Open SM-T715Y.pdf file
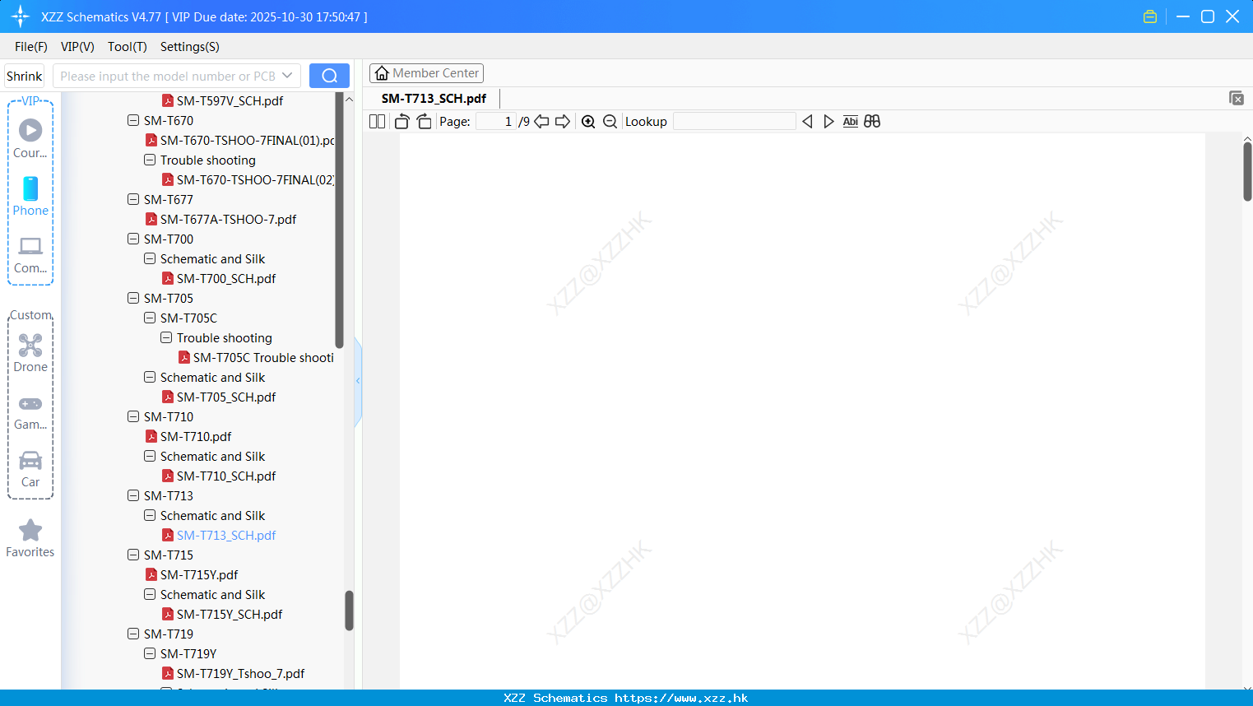 199,574
